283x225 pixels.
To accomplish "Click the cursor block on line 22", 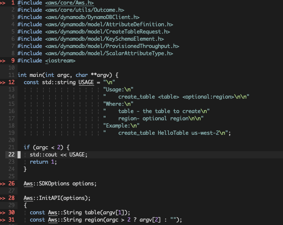I will 19,155.
